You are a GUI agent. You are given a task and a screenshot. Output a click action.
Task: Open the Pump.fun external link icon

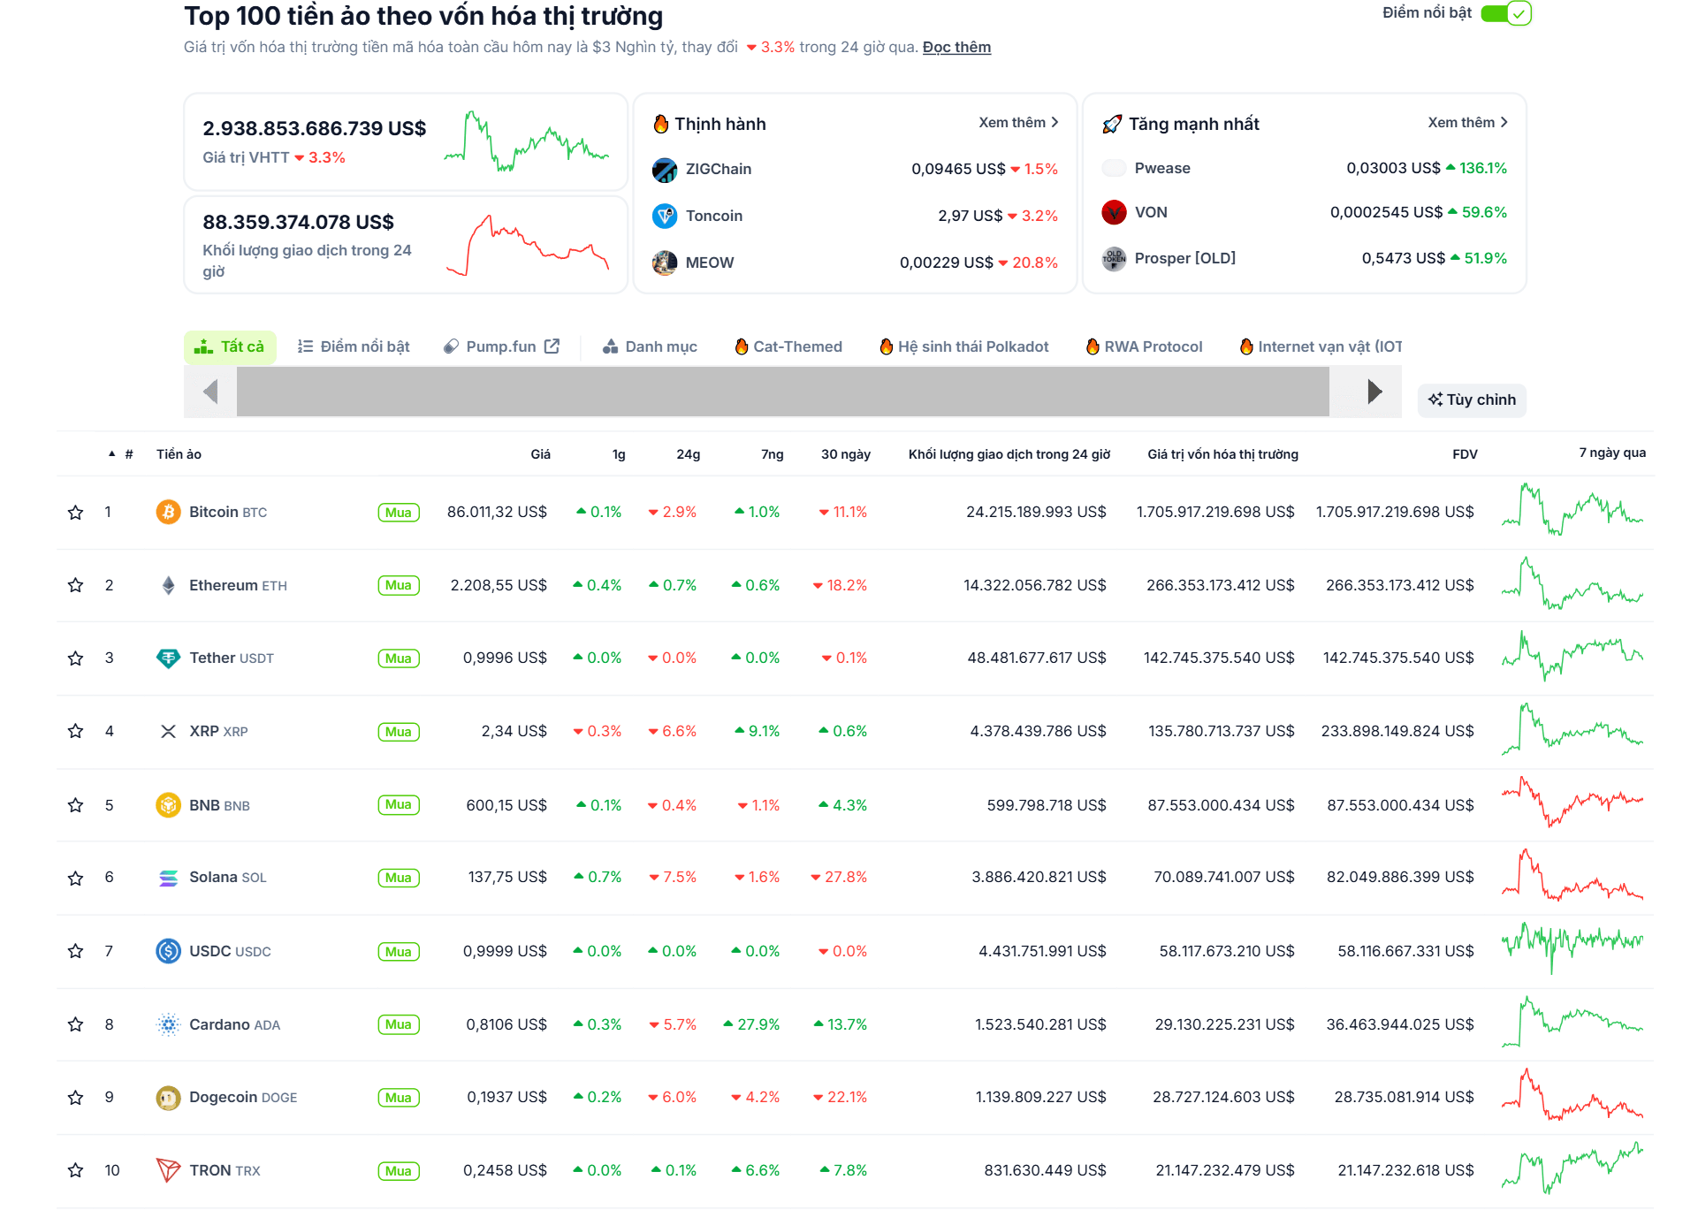tap(552, 346)
